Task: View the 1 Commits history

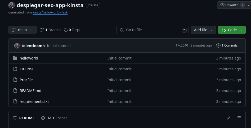Action: coord(227,45)
